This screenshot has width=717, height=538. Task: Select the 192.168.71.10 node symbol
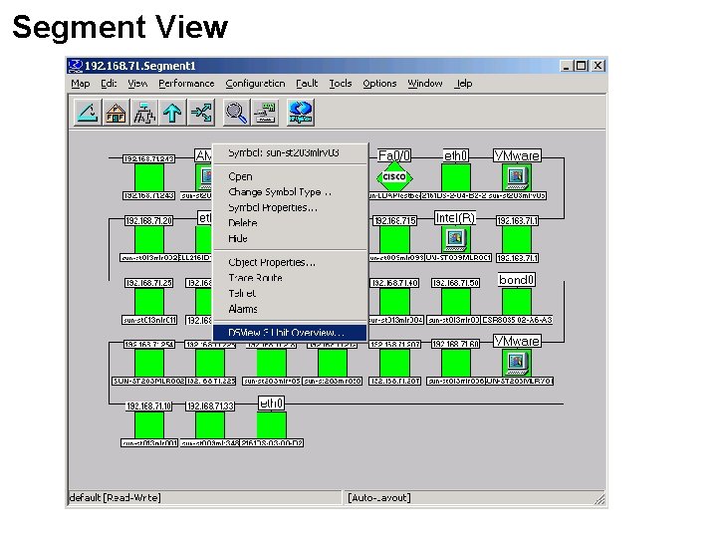[149, 425]
